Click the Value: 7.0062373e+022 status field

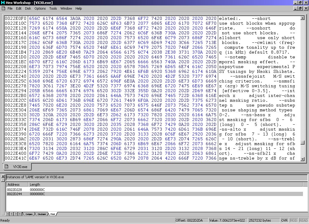point(228,220)
